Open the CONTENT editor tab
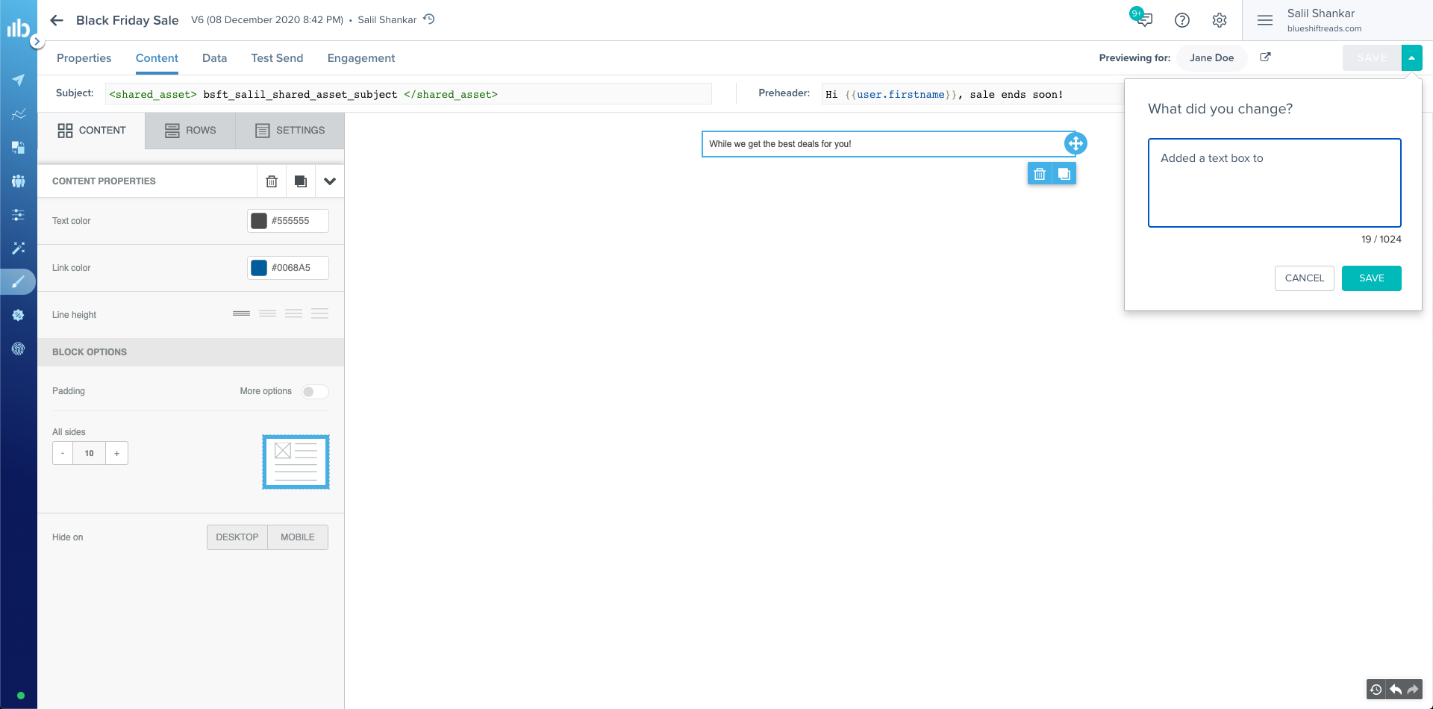The height and width of the screenshot is (709, 1433). click(x=92, y=131)
